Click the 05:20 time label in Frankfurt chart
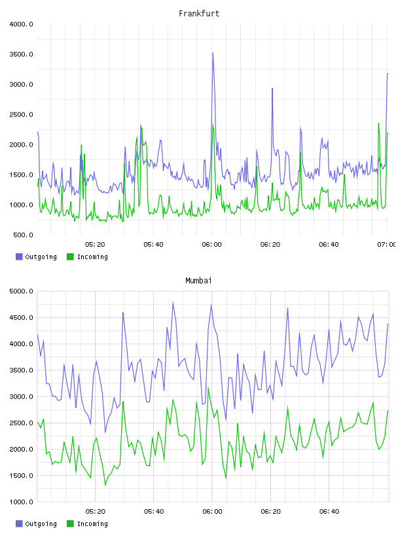 point(95,245)
